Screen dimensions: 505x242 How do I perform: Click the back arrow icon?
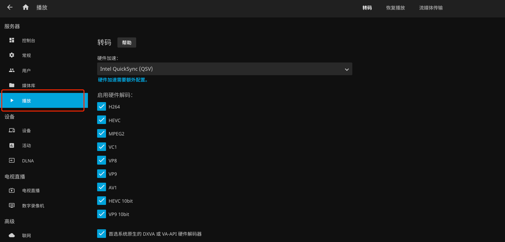10,7
